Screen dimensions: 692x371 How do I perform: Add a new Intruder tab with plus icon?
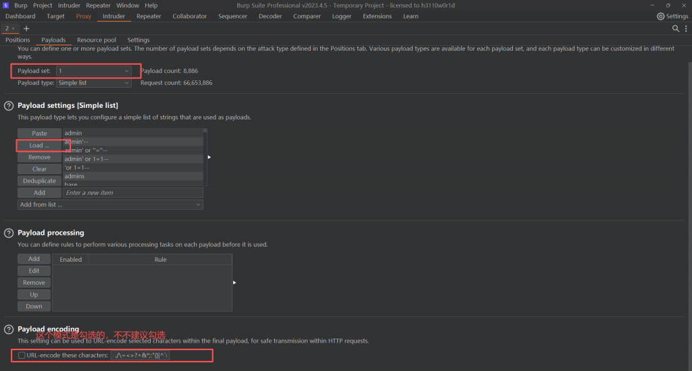(26, 29)
